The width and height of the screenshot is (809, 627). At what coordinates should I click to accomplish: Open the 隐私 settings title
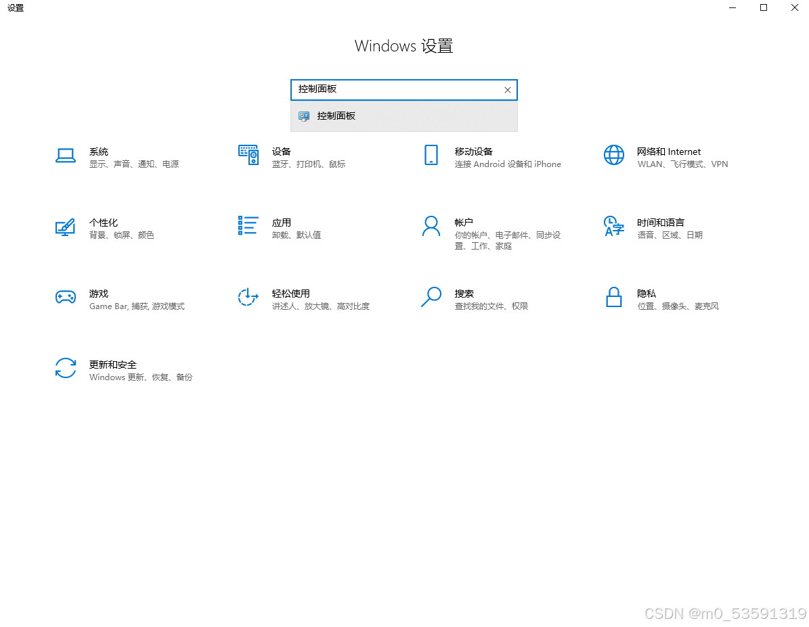coord(647,294)
